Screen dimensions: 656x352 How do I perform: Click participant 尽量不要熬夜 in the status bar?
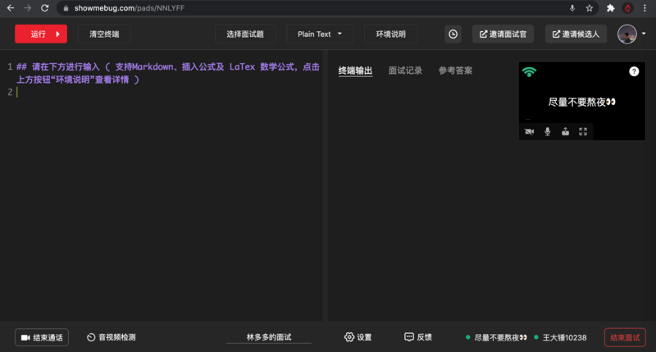[496, 337]
